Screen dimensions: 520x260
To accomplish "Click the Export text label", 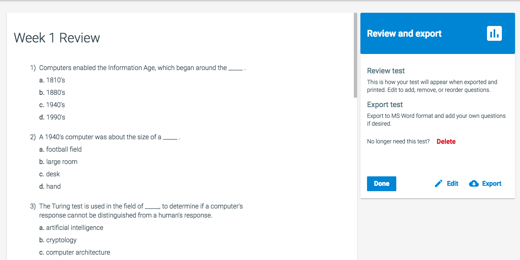I will 492,184.
